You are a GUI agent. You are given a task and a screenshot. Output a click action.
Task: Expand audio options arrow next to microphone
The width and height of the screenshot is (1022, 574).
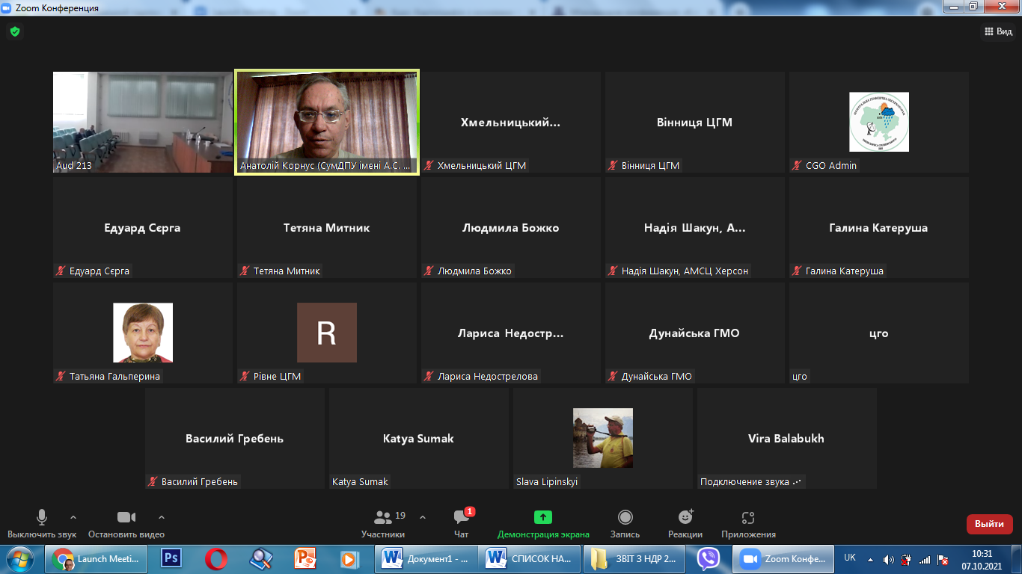(x=73, y=516)
